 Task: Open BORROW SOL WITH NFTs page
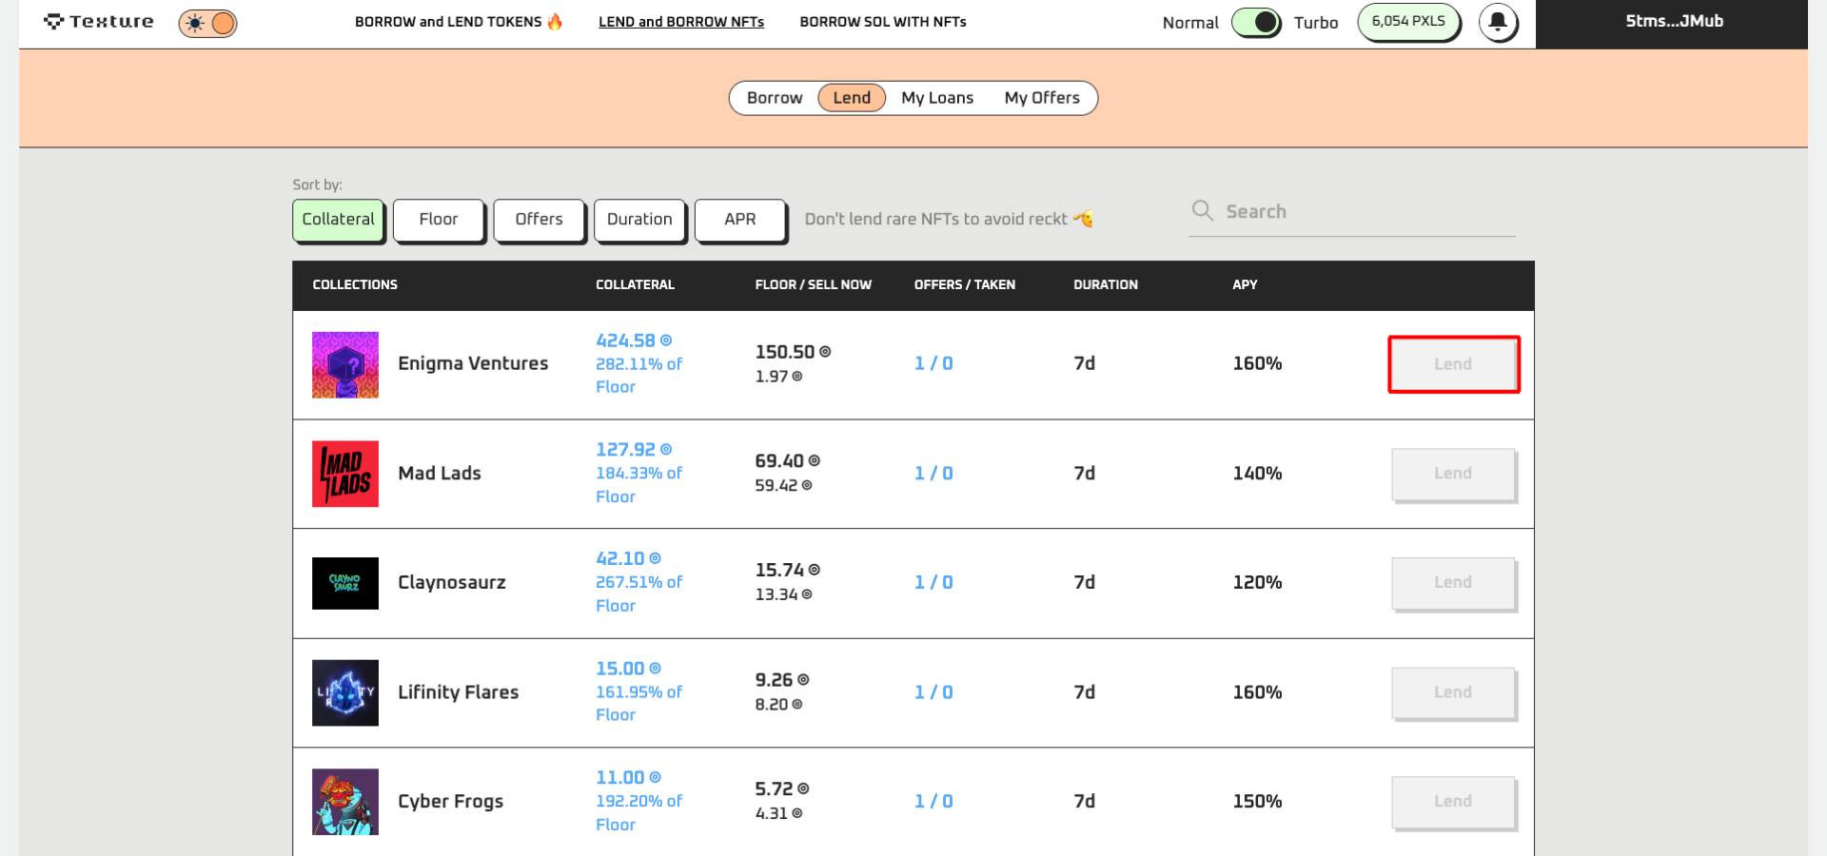883,22
